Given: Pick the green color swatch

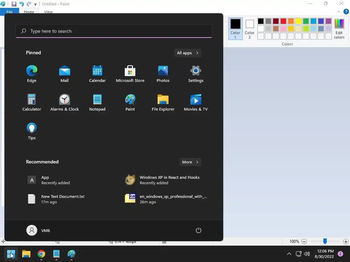Looking at the screenshot, I should pyautogui.click(x=306, y=21).
